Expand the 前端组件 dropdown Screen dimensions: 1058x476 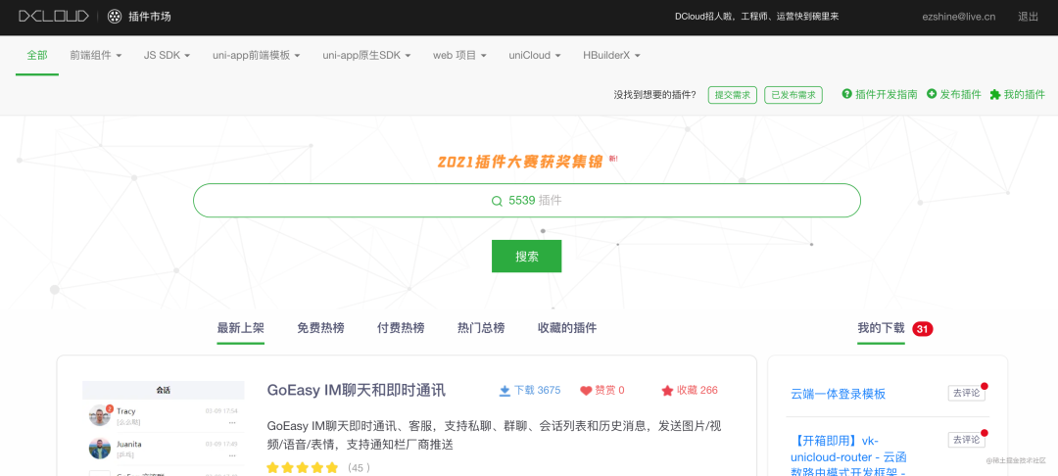click(96, 55)
